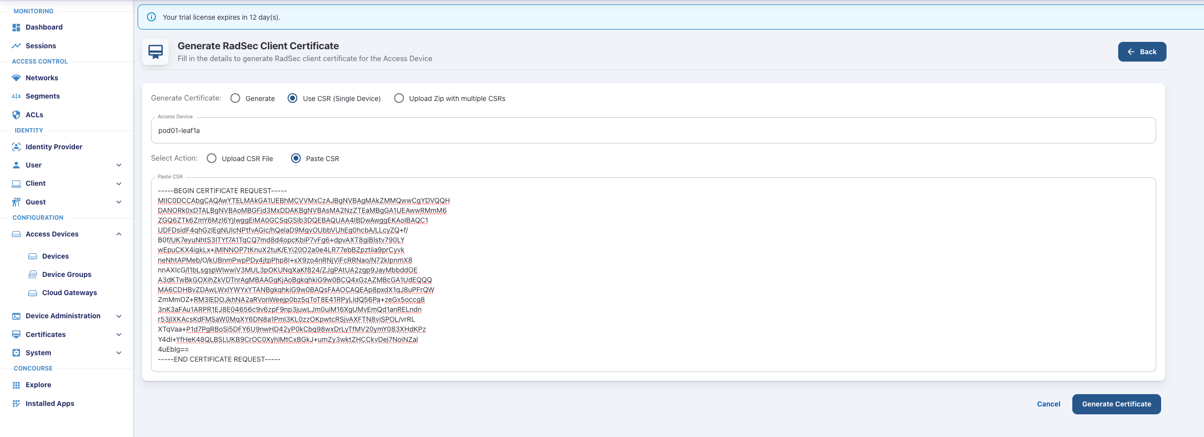Click the Cloud Gateways icon
This screenshot has width=1204, height=437.
pyautogui.click(x=33, y=293)
